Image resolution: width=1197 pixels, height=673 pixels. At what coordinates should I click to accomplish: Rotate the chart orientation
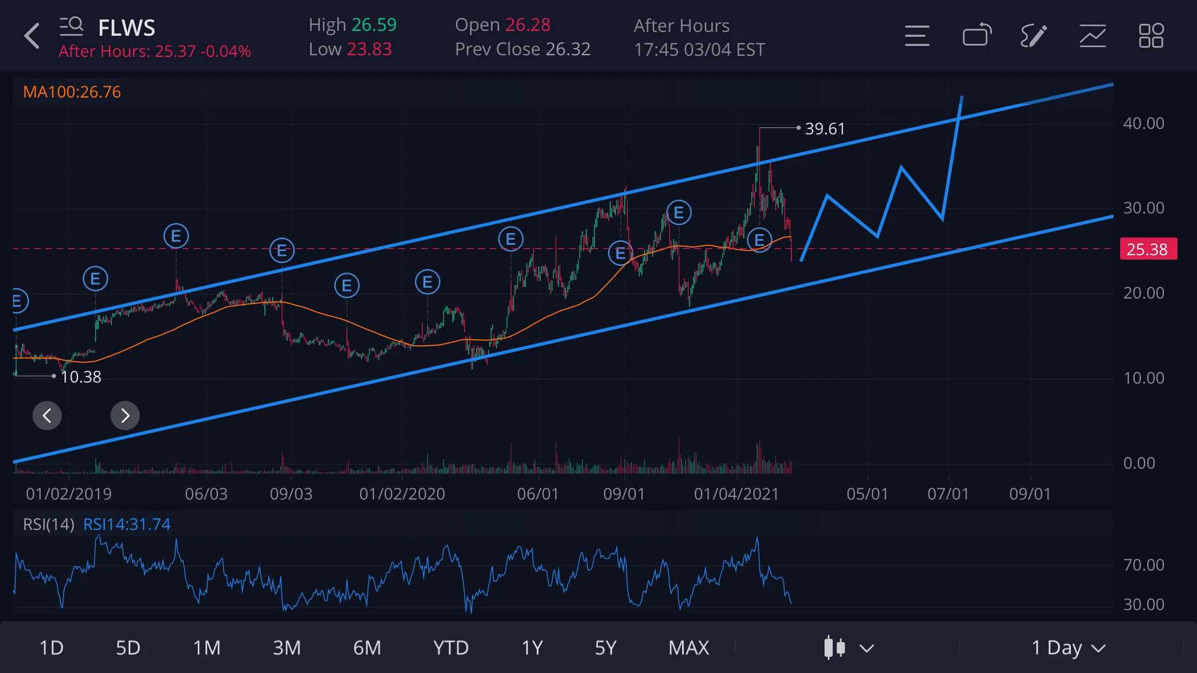[977, 35]
